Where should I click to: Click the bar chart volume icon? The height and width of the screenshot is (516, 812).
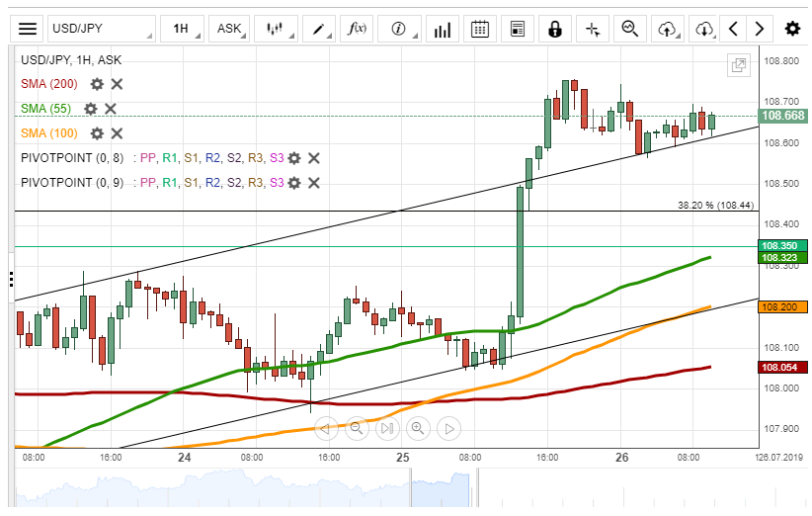pyautogui.click(x=443, y=29)
